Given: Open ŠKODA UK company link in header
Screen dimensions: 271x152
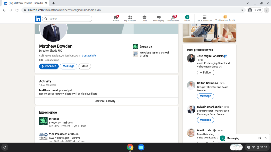Looking at the screenshot, I should coord(143,47).
